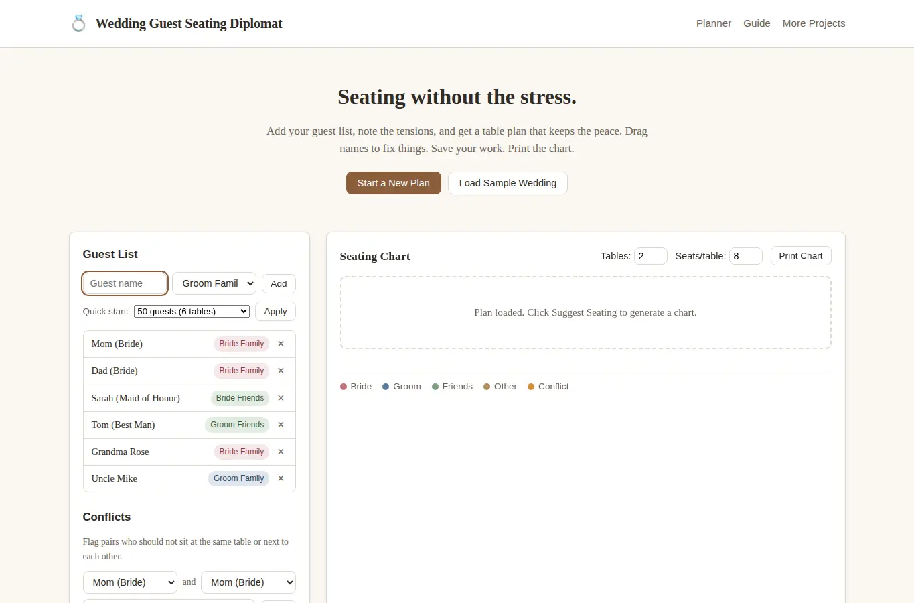Click the Groom Friends tag on Tom
914x603 pixels.
[237, 425]
